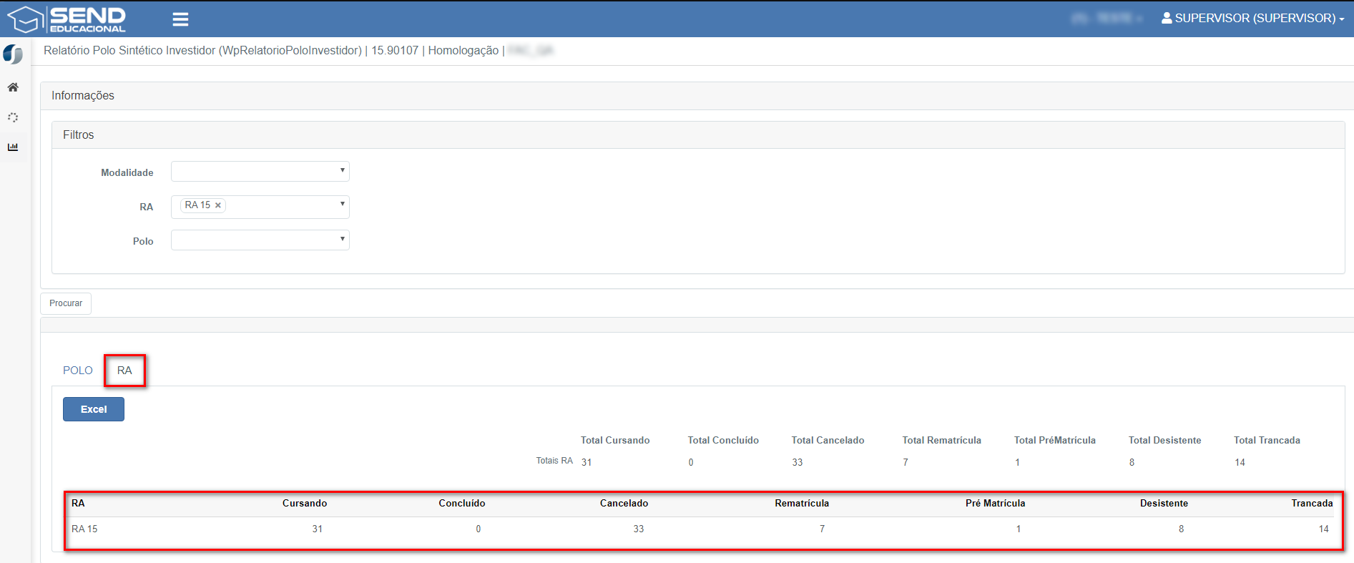Click the Cursando column header
This screenshot has width=1354, height=563.
pos(304,504)
